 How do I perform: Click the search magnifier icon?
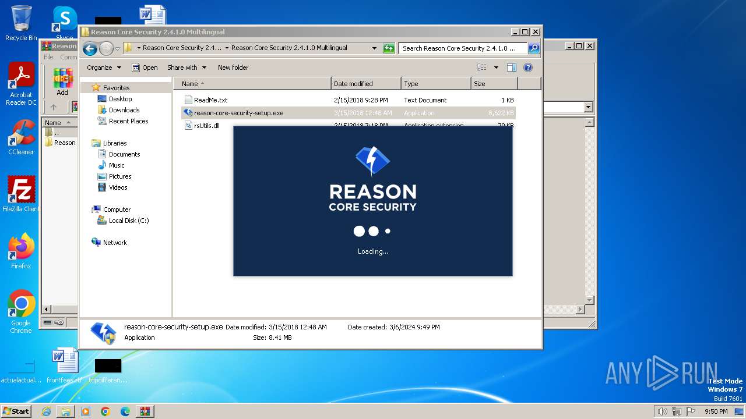533,48
